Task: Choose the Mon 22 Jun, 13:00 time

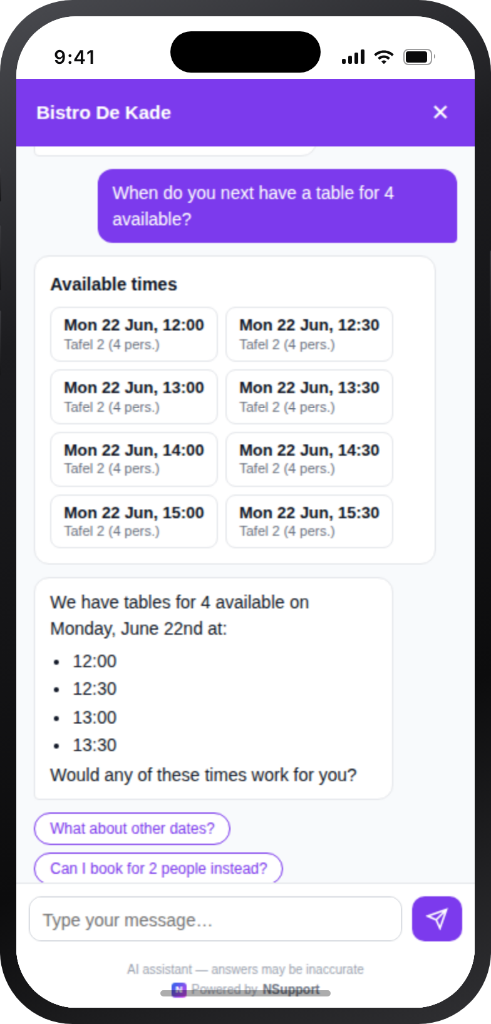Action: (x=134, y=397)
